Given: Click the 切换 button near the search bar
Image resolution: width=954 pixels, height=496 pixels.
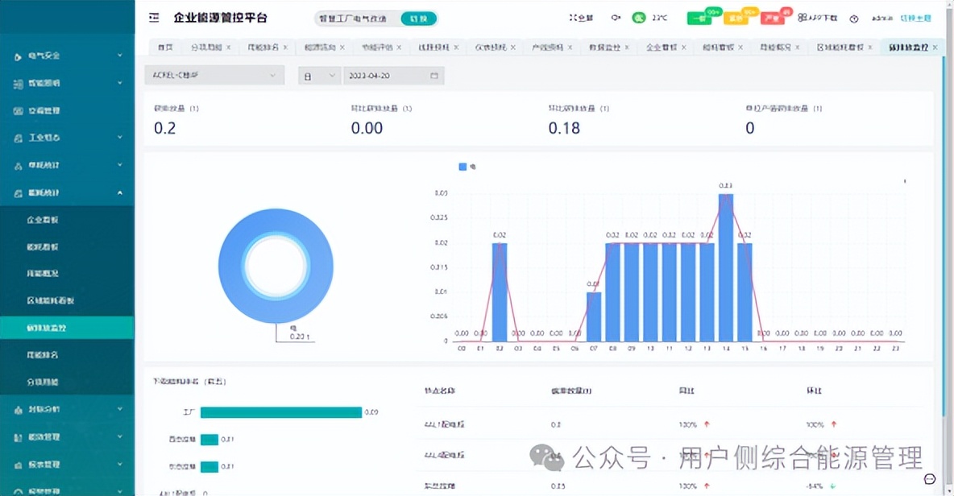Looking at the screenshot, I should coord(418,17).
